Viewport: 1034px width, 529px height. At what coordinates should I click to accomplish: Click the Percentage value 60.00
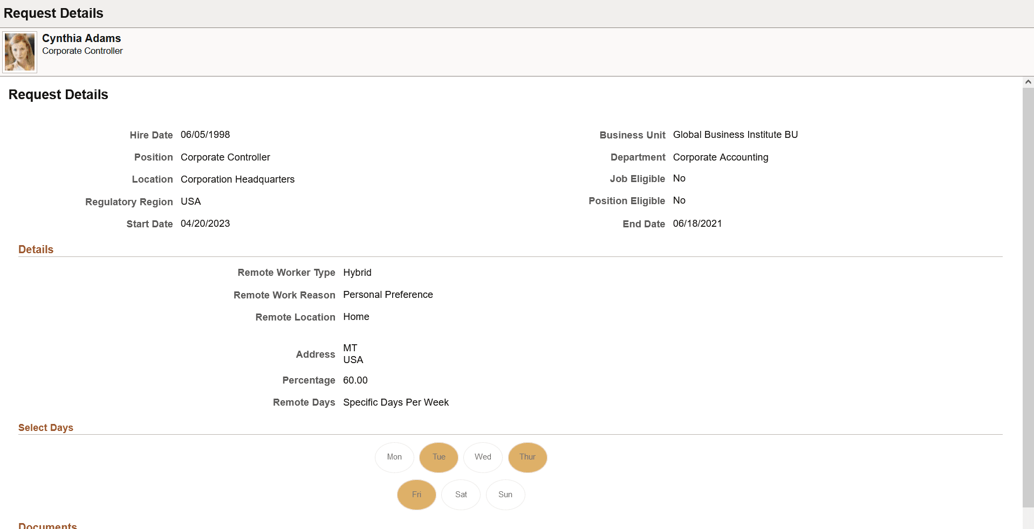pos(355,380)
